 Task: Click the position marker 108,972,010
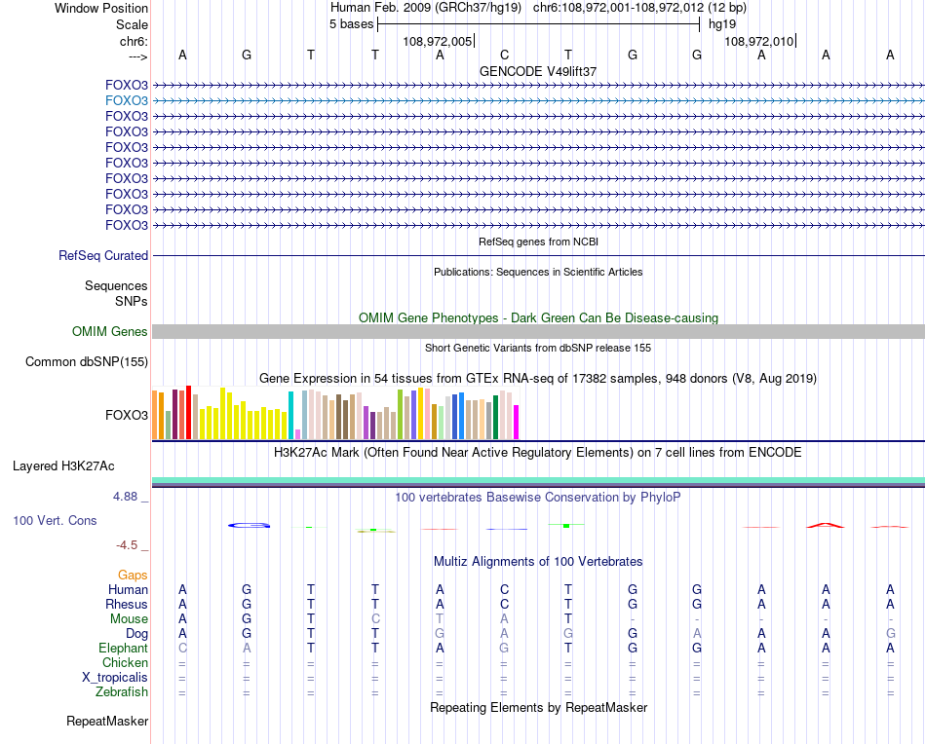pyautogui.click(x=759, y=41)
